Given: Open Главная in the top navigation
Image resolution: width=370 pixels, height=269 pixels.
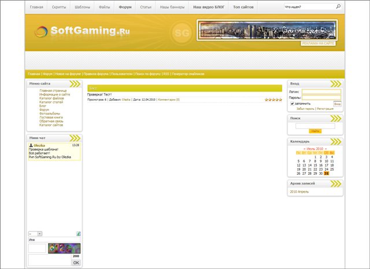Looking at the screenshot, I should pyautogui.click(x=36, y=7).
